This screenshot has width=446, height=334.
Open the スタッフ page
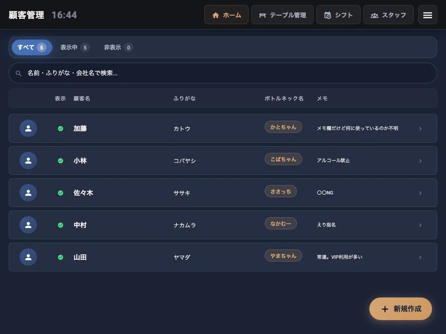(x=388, y=15)
